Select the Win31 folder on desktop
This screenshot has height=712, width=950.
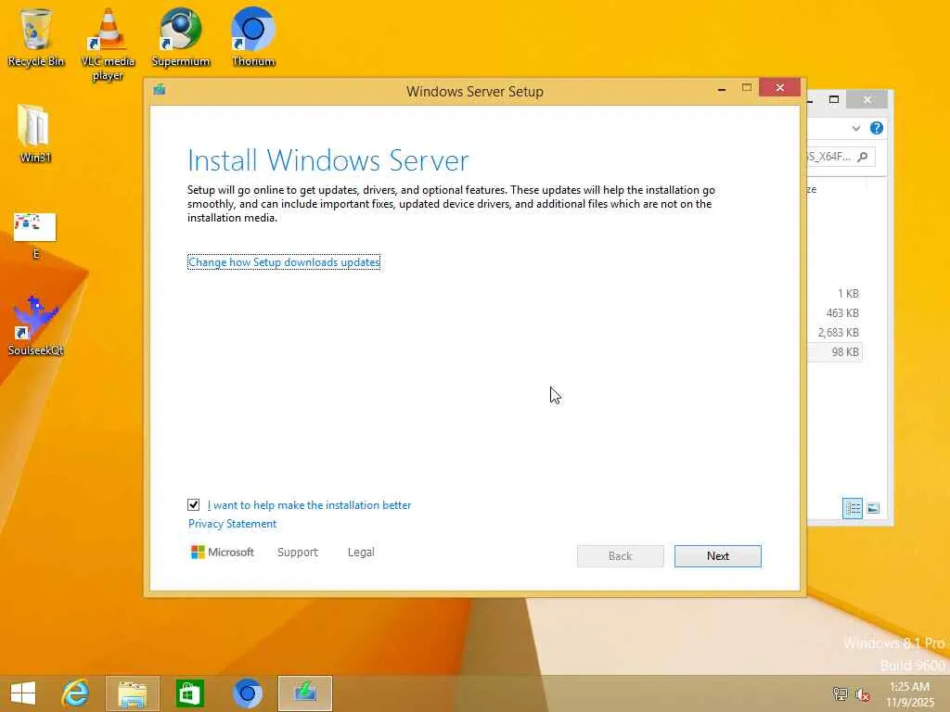tap(35, 133)
